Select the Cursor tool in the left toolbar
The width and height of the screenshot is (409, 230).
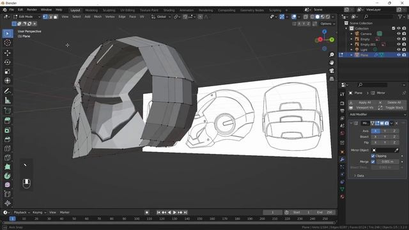pos(7,43)
